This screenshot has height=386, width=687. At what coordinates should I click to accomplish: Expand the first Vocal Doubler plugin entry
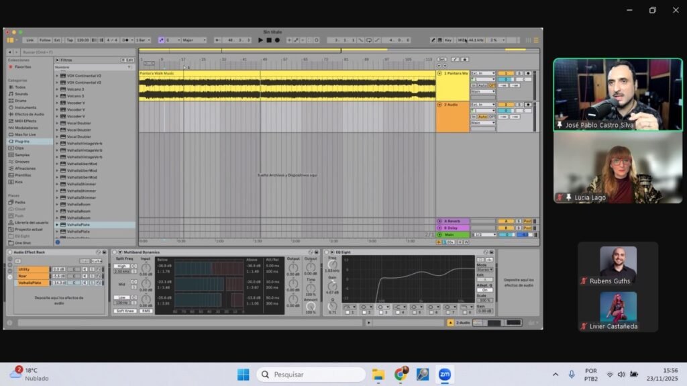[x=57, y=124]
